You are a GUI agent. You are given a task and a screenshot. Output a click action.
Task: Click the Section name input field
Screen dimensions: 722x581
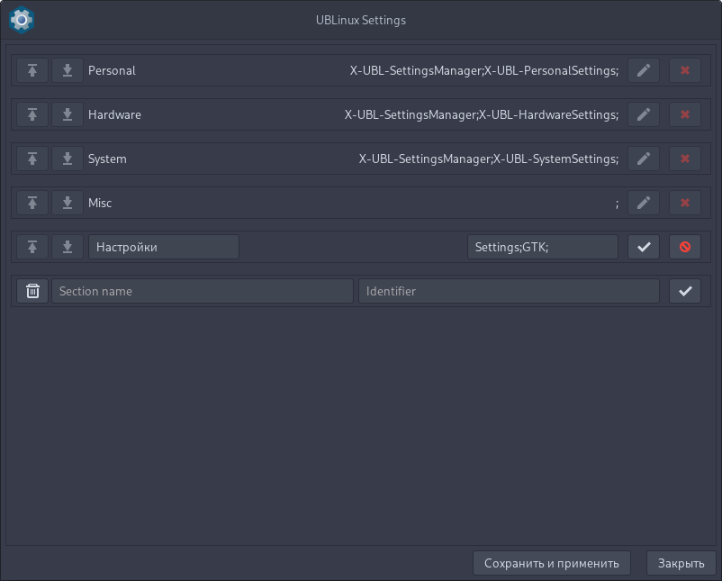coord(203,291)
